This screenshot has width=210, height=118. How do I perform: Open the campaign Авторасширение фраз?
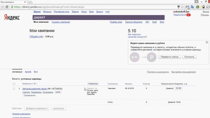pos(34,88)
